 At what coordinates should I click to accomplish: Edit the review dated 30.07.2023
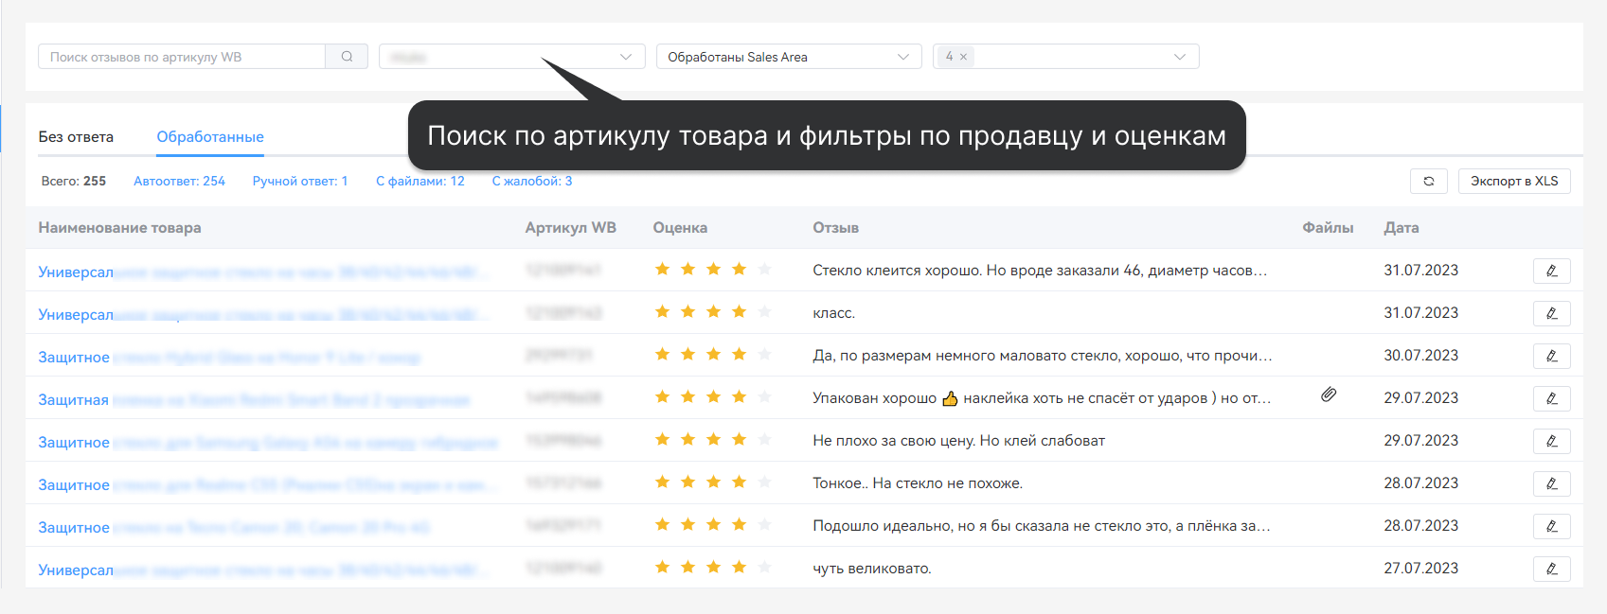click(x=1551, y=356)
